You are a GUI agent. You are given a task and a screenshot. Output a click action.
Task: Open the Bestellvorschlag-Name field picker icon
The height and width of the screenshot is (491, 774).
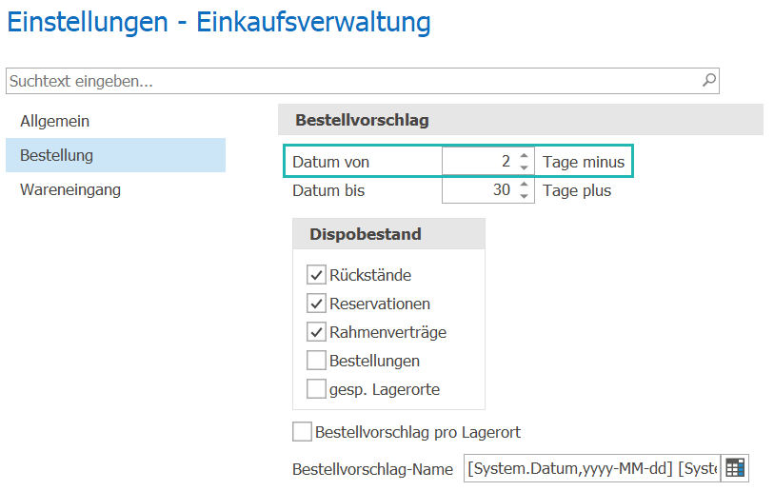click(x=735, y=468)
